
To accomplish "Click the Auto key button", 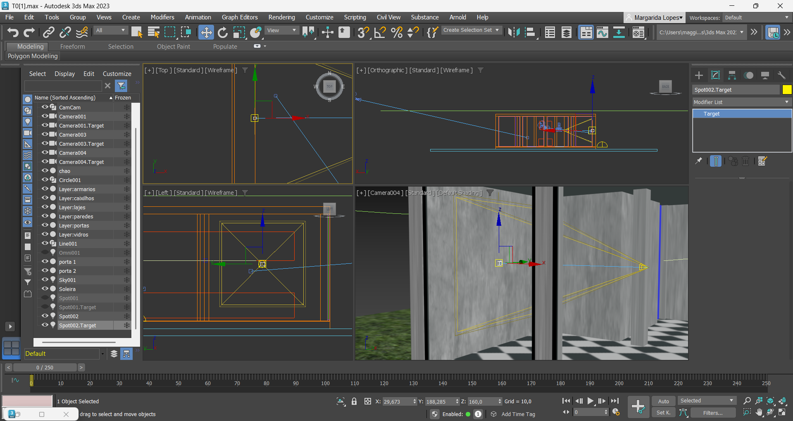I will point(663,401).
